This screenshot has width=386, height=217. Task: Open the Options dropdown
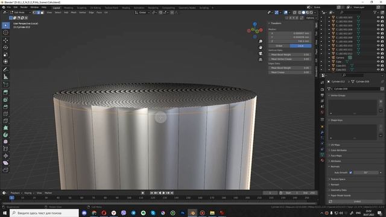coord(311,18)
